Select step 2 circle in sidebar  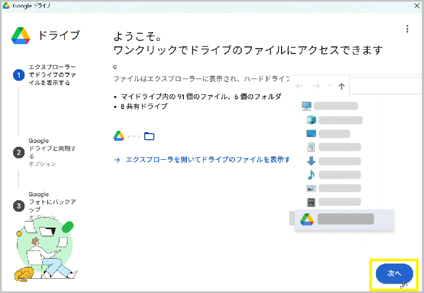pos(19,152)
